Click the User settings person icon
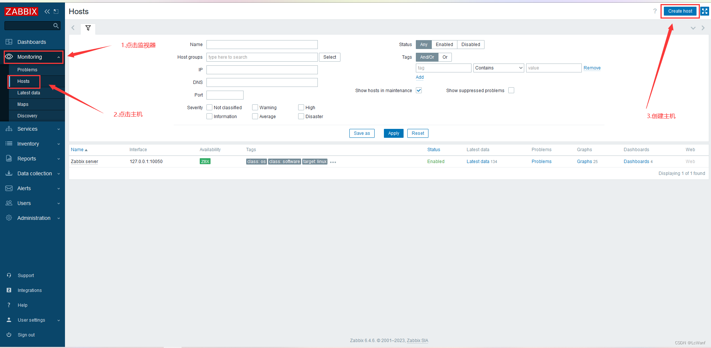 [9, 320]
